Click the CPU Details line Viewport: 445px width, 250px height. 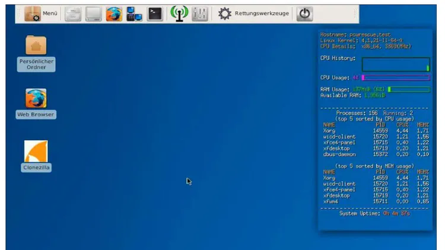365,46
